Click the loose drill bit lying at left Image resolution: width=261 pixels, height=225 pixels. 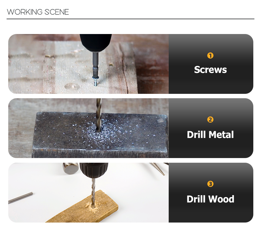point(21,198)
